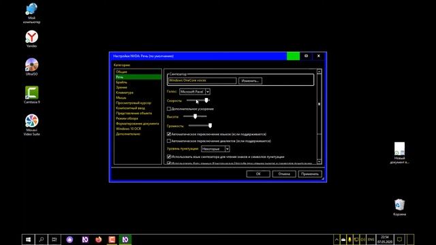
Task: Switch the ENG input language indicator
Action: [x=371, y=240]
